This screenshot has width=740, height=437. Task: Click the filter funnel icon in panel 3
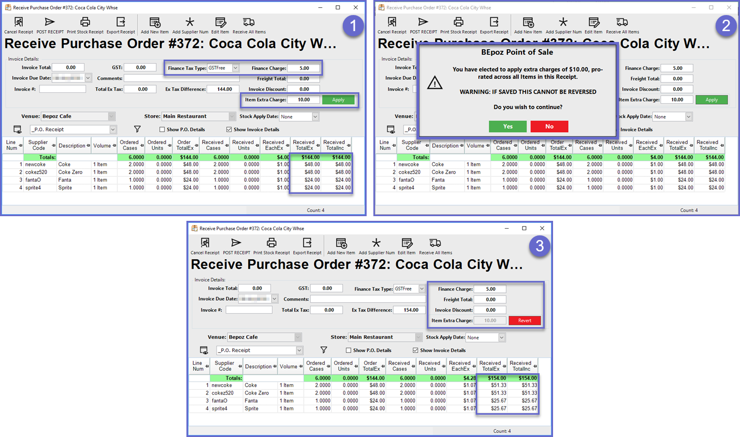(324, 350)
